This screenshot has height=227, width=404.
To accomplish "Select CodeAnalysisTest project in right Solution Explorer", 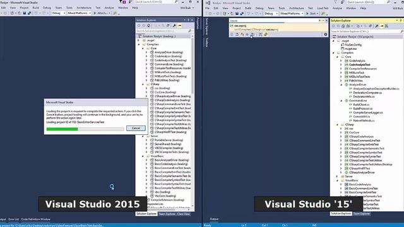I will point(360,64).
